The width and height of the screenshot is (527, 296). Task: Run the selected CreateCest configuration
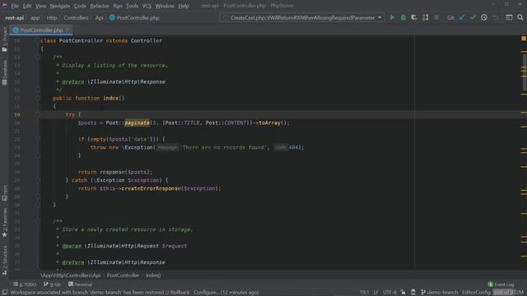pos(392,17)
